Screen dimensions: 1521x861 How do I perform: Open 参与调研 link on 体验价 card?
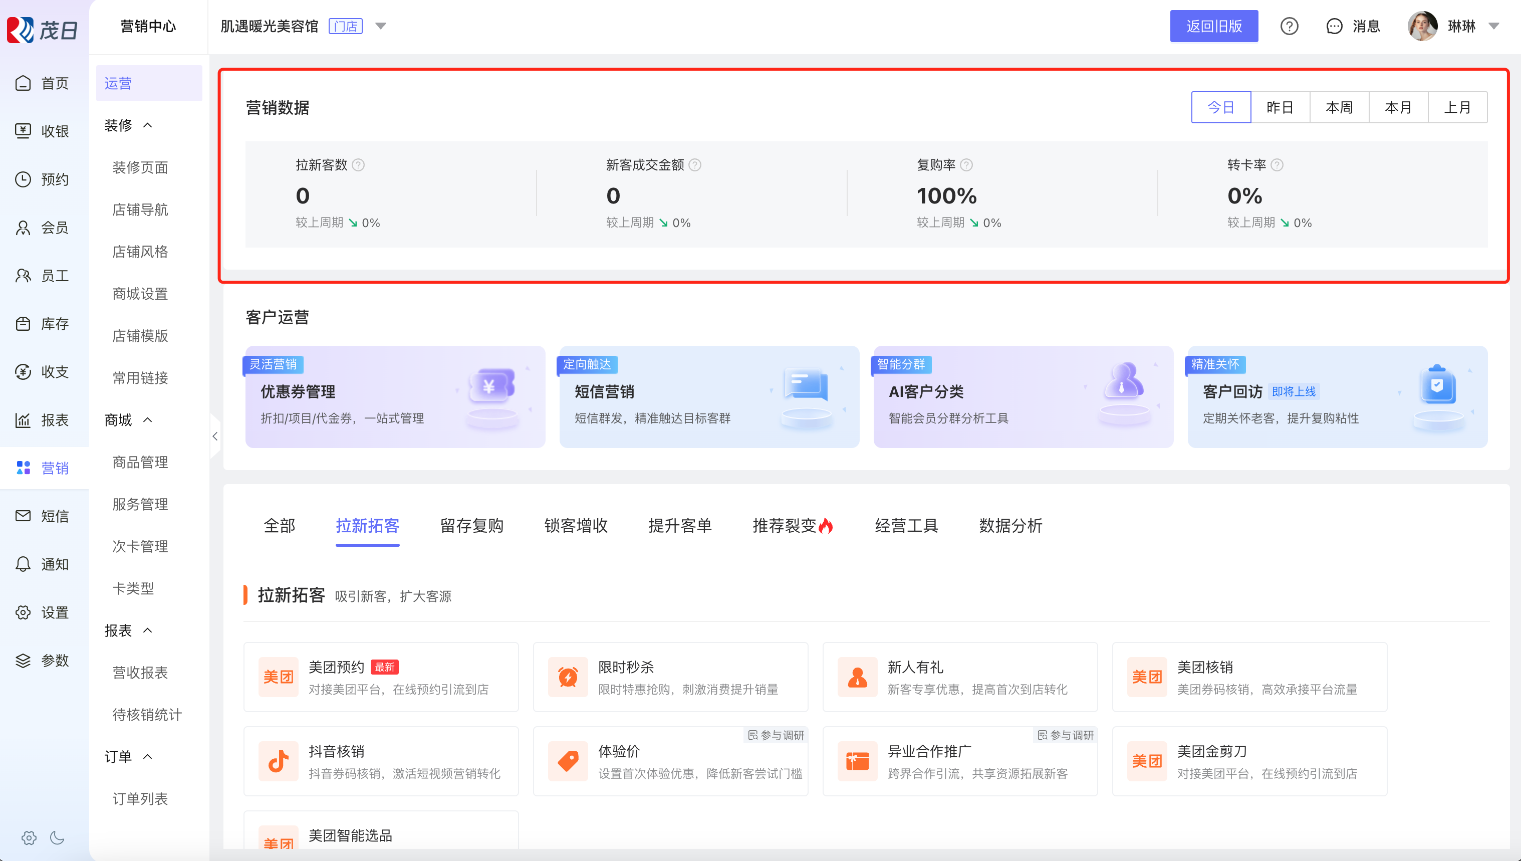tap(776, 735)
